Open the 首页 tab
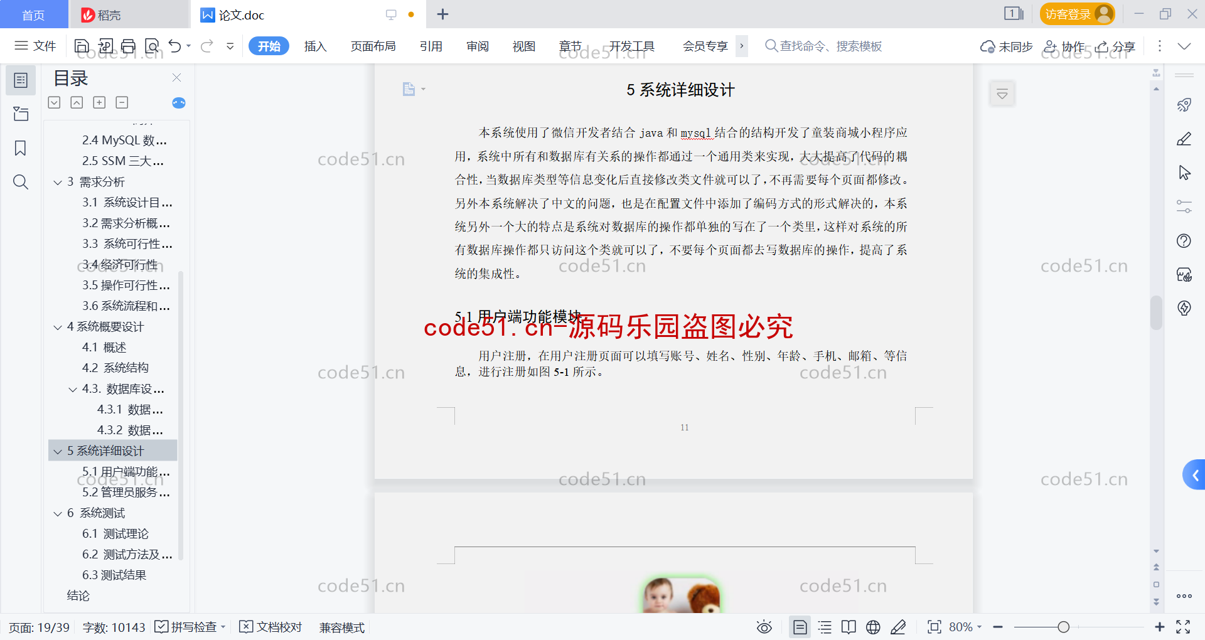This screenshot has height=640, width=1205. pos(34,14)
